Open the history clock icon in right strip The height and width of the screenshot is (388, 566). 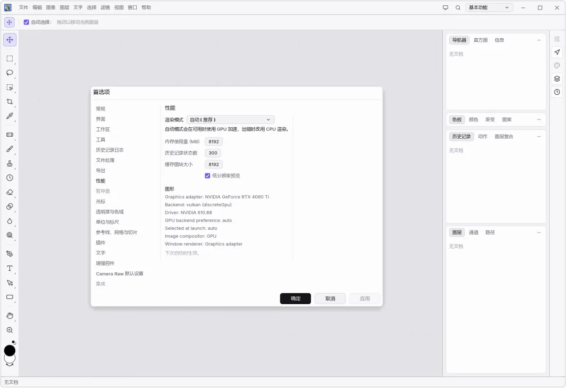point(557,92)
